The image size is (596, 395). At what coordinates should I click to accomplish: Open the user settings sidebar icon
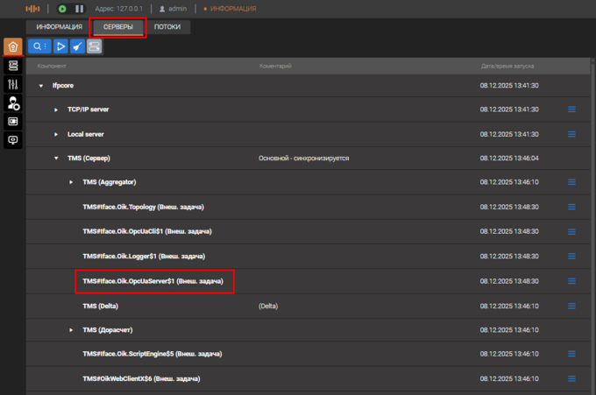click(x=12, y=102)
